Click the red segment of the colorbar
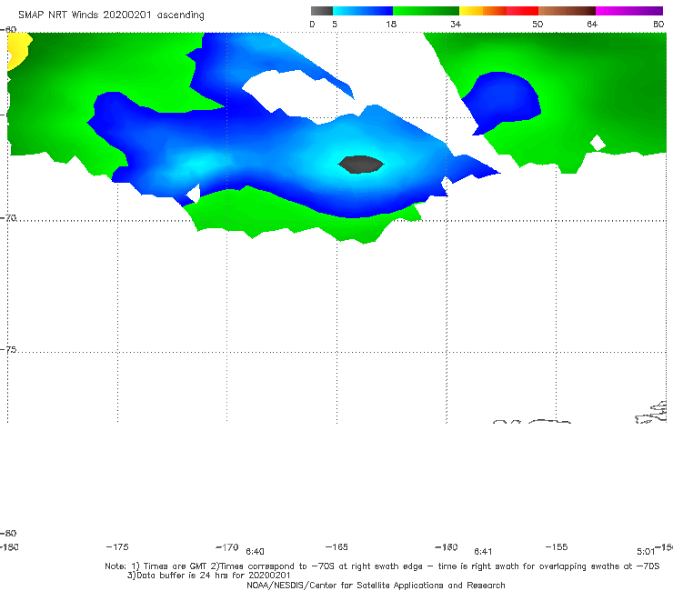The width and height of the screenshot is (673, 591). (x=522, y=11)
